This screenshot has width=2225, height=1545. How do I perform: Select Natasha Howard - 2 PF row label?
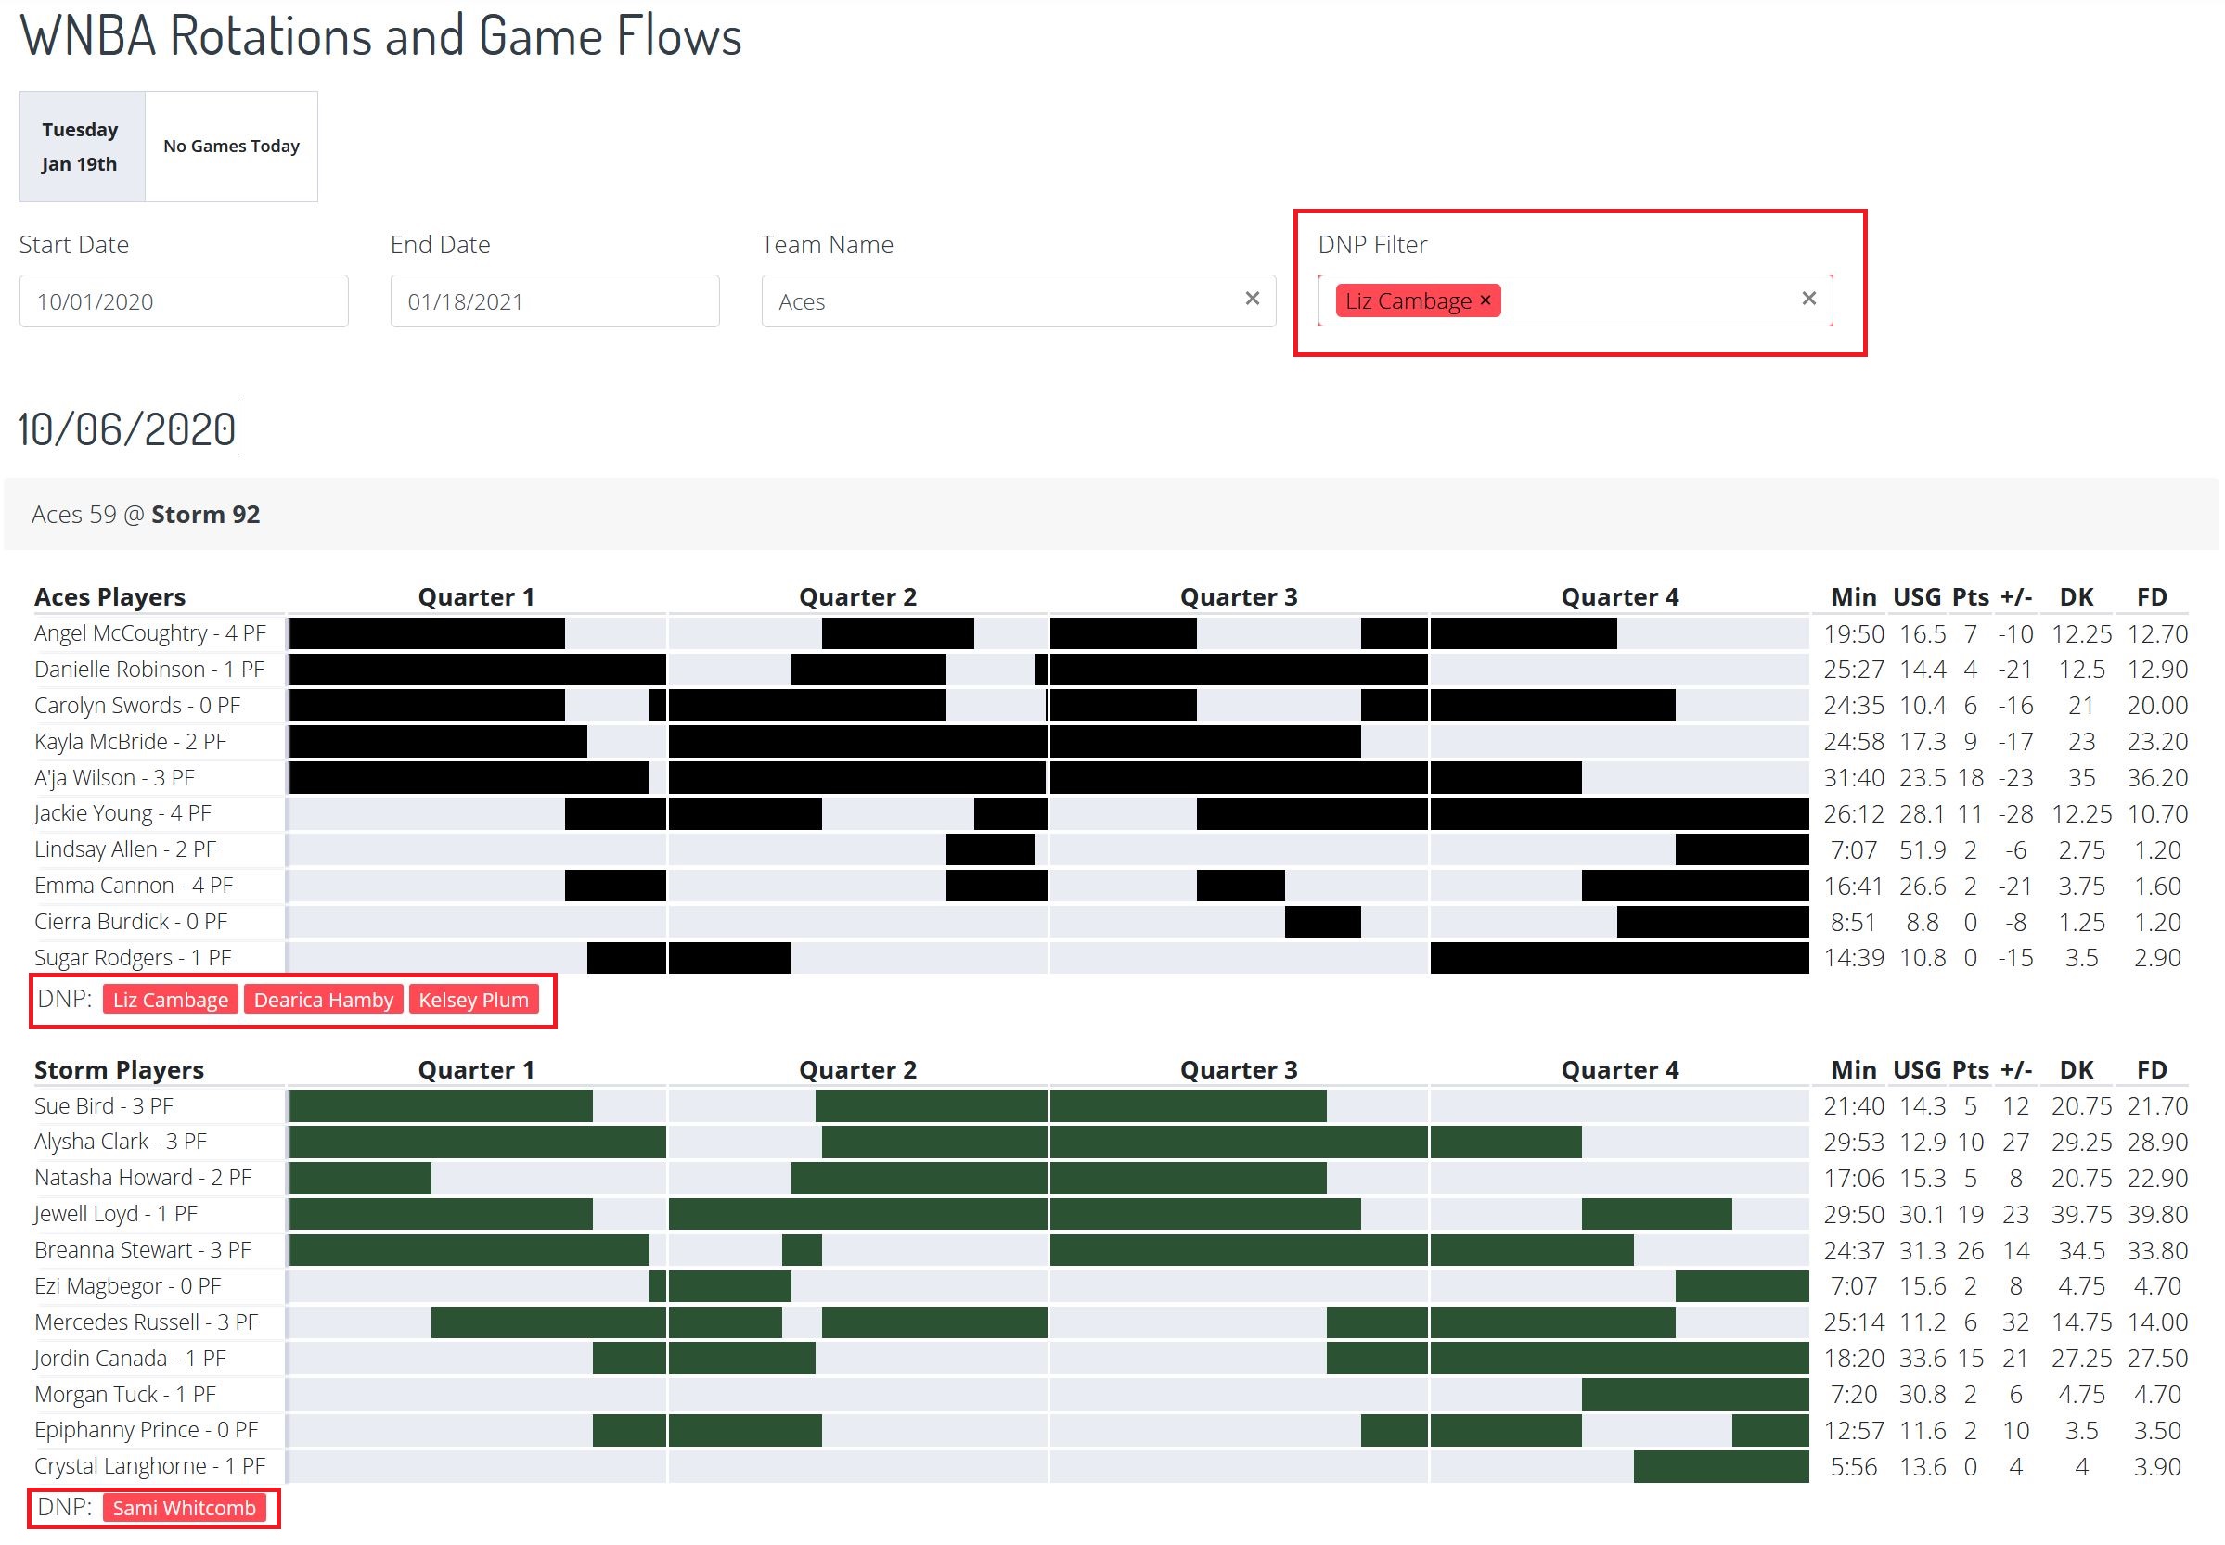144,1178
